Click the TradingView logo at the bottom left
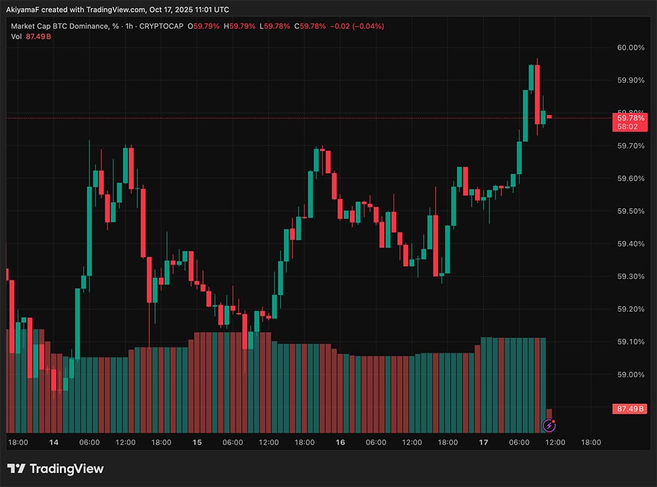Viewport: 657px width, 487px height. [x=55, y=469]
